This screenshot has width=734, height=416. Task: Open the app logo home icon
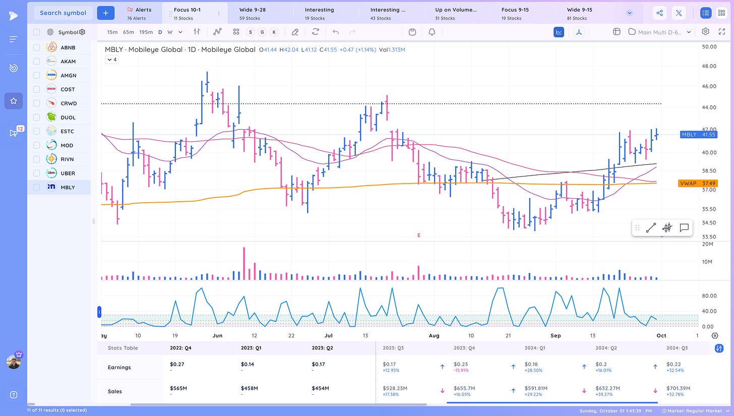coord(14,16)
